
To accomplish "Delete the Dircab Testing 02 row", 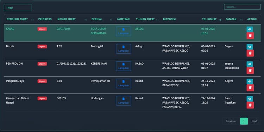I will click(x=250, y=53).
